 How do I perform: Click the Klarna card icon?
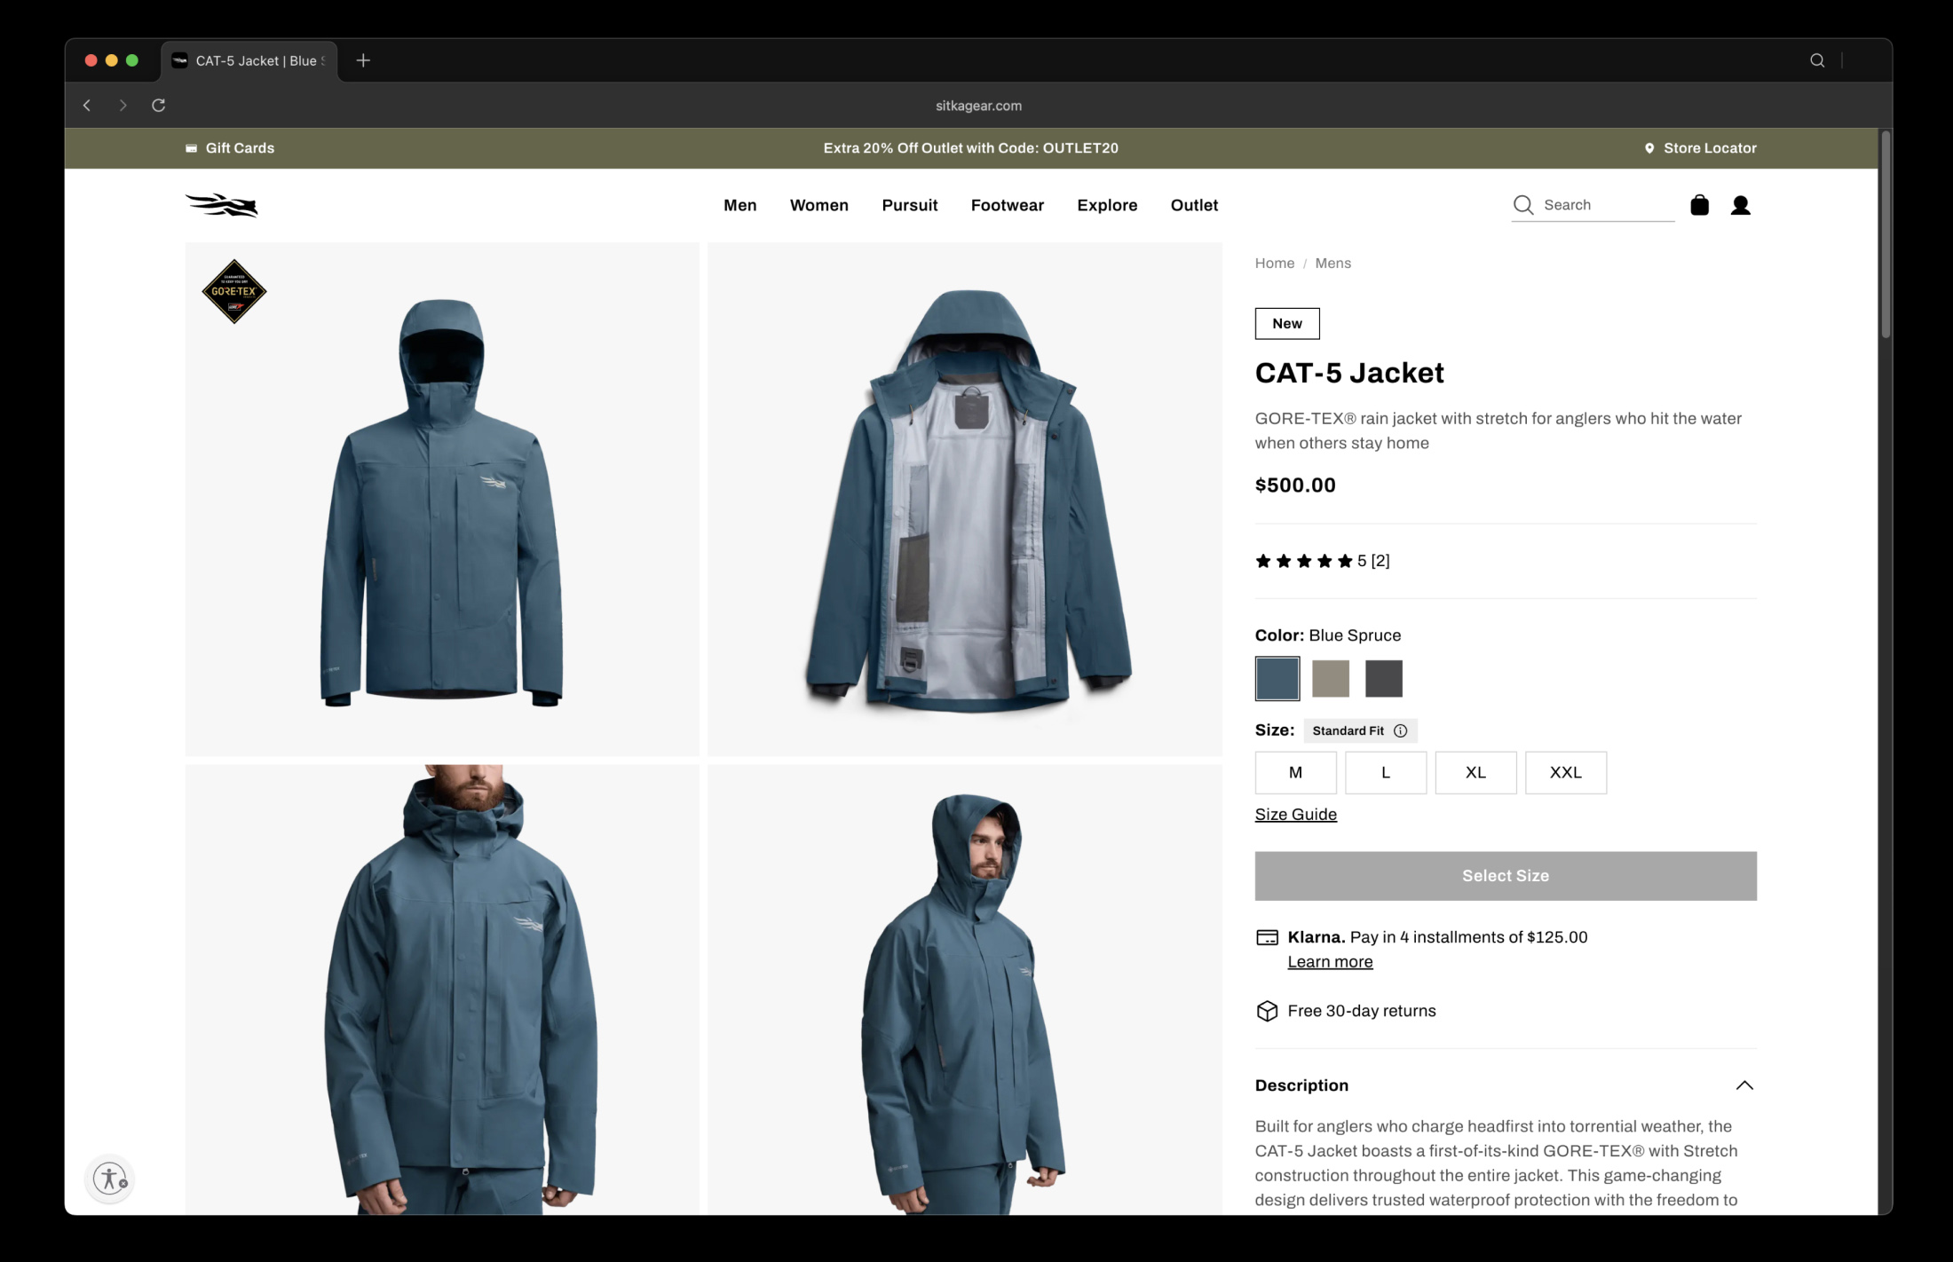(x=1267, y=937)
